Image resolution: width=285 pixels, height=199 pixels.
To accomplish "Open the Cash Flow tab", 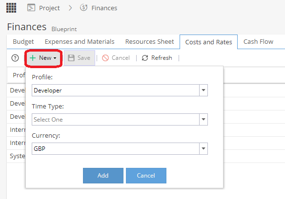I will tap(258, 42).
